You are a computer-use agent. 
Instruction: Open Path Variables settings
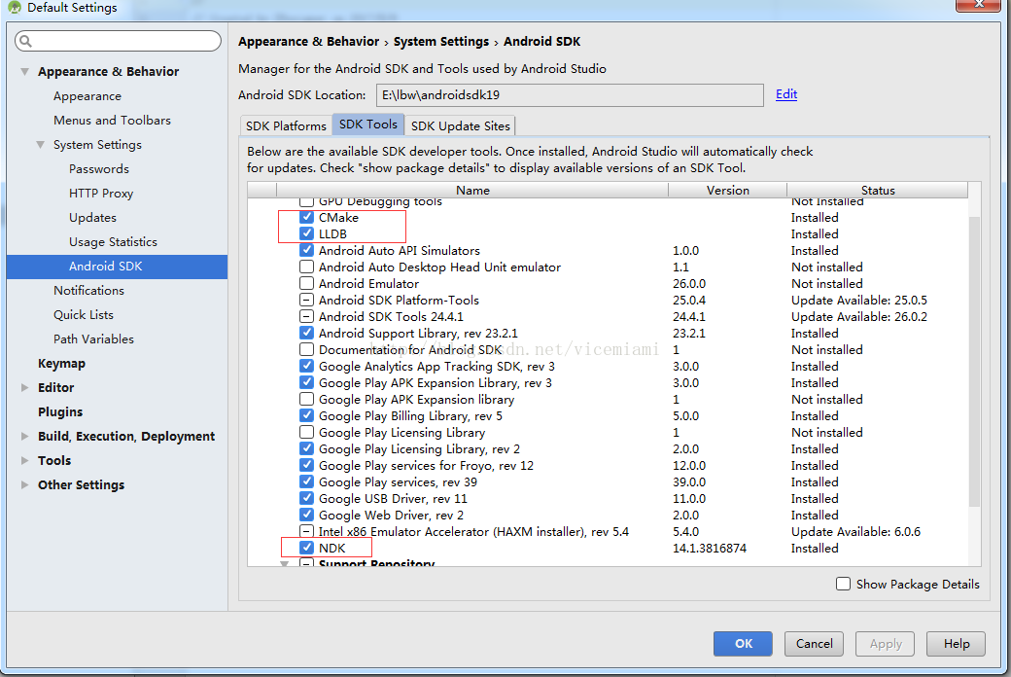pyautogui.click(x=93, y=338)
